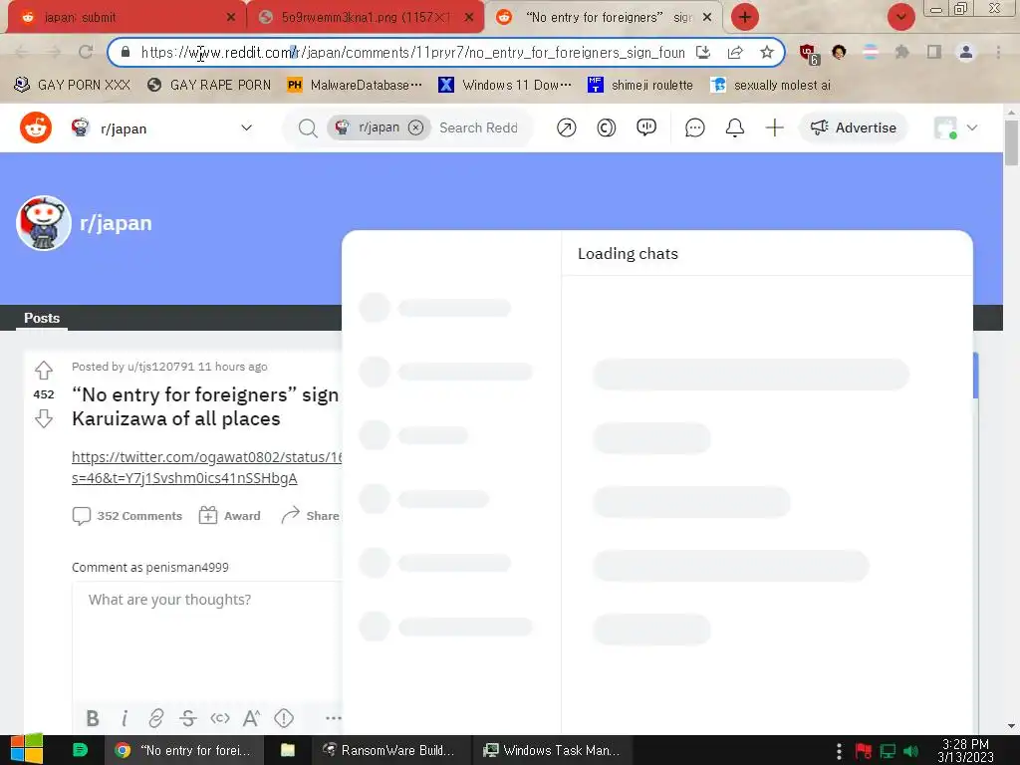Bookmark this page with the star
The height and width of the screenshot is (765, 1020).
tap(767, 52)
